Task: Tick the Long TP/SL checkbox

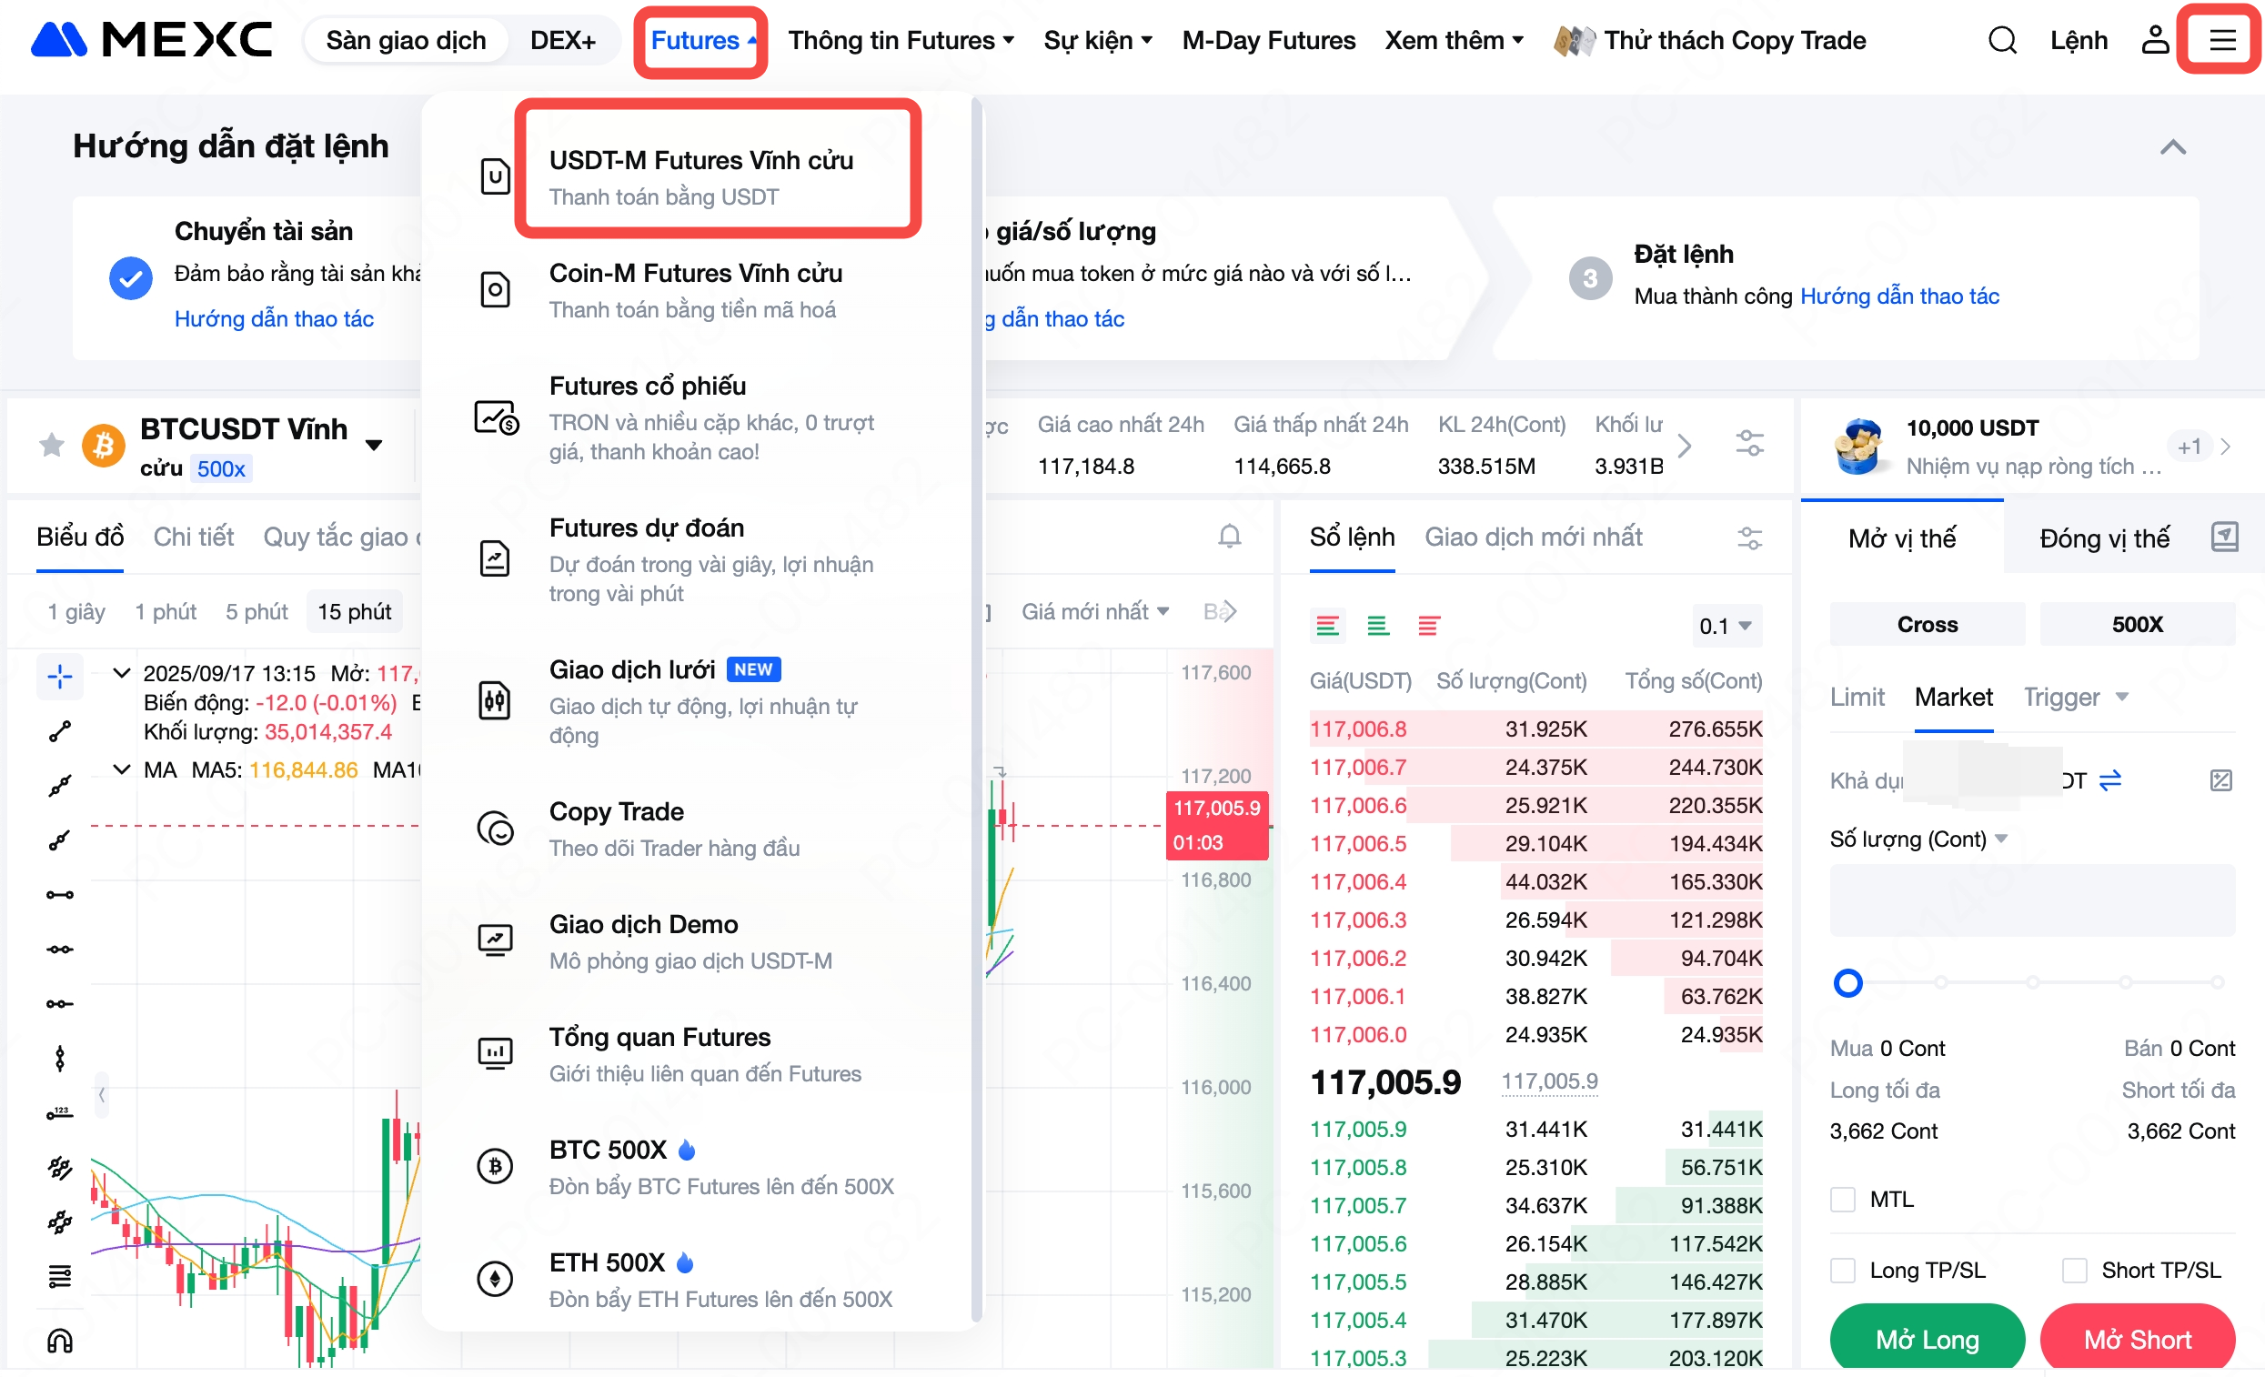Action: point(1842,1271)
